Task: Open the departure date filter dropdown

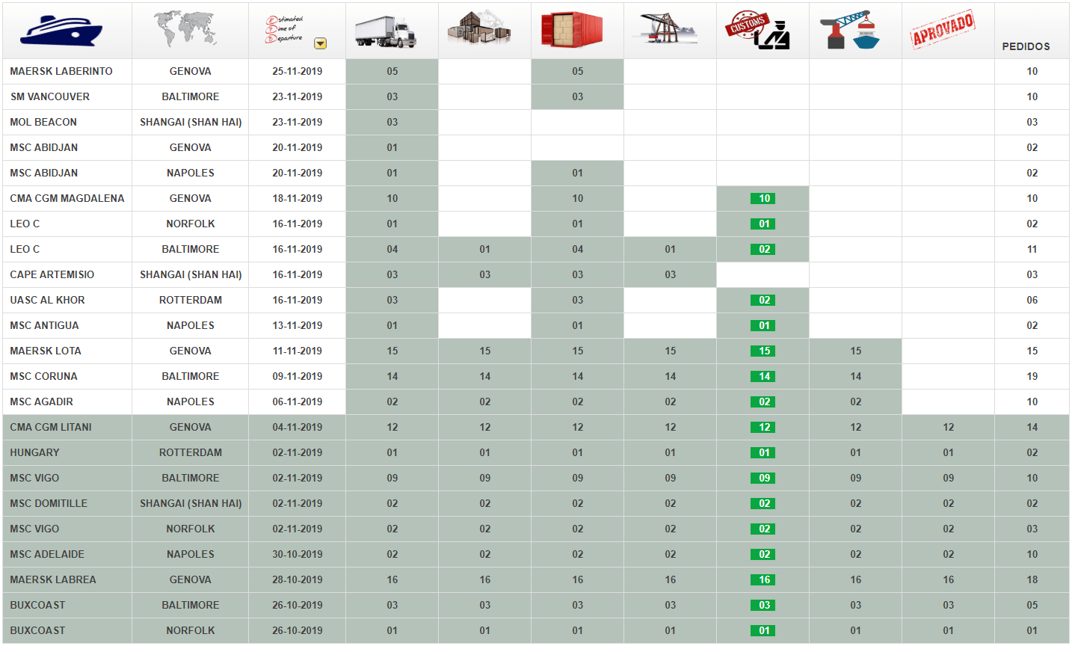Action: (320, 43)
